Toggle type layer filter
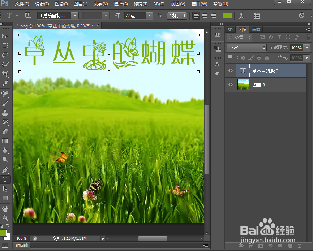The height and width of the screenshot is (251, 313). click(279, 37)
